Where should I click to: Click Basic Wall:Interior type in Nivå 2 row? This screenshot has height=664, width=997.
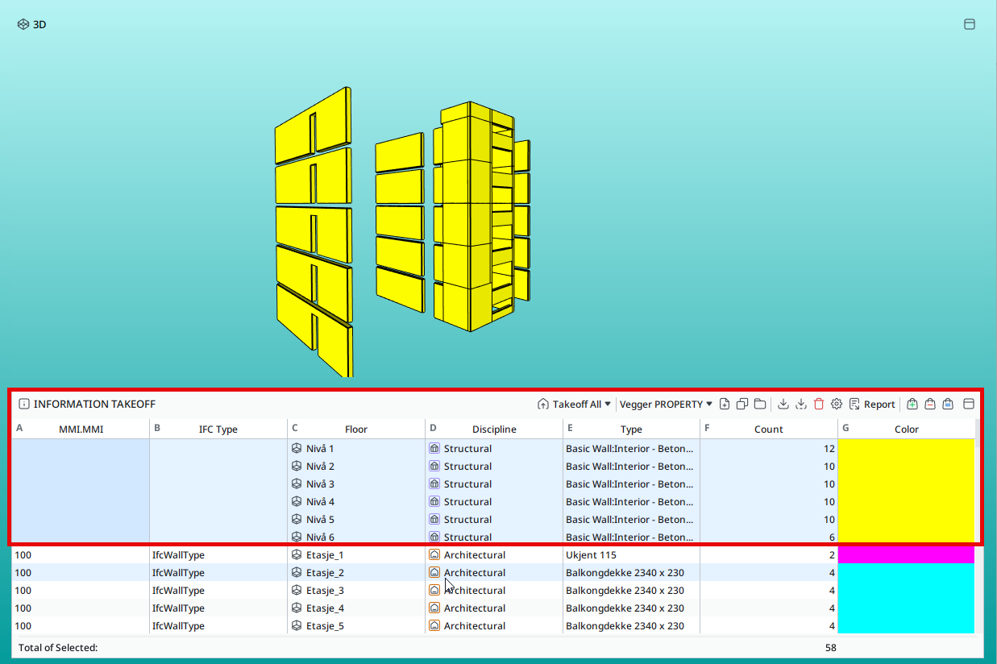coord(629,467)
